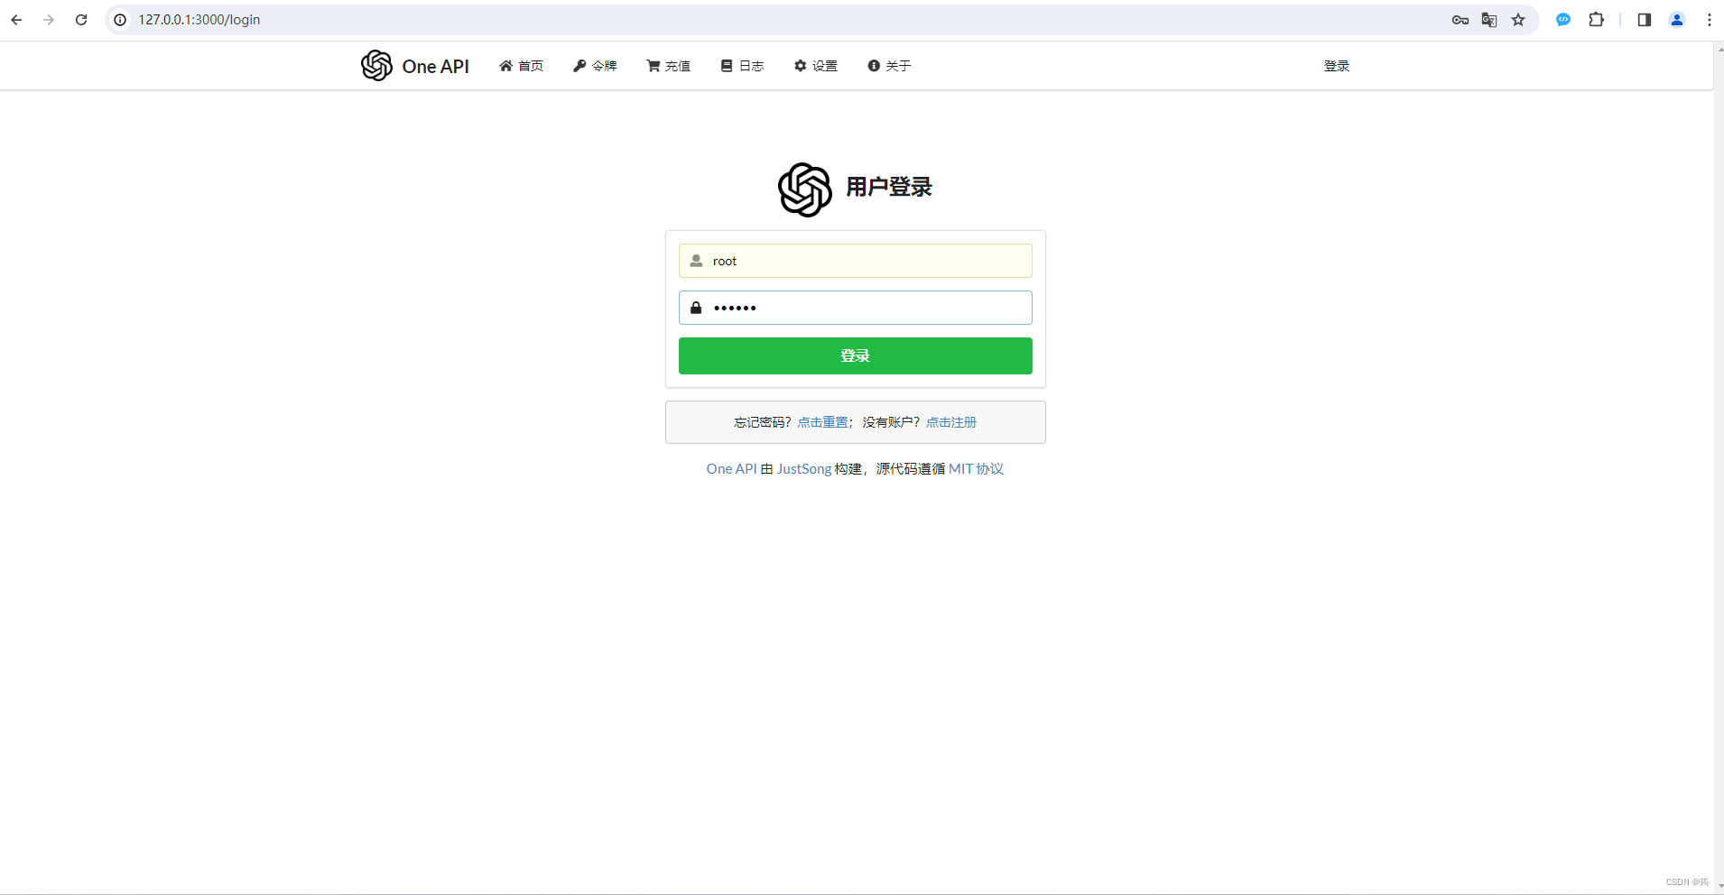Open the 日志 logs menu item

tap(742, 66)
